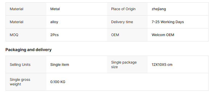Image resolution: width=213 pixels, height=93 pixels.
Task: Select the zhejiang value text
Action: pyautogui.click(x=159, y=9)
